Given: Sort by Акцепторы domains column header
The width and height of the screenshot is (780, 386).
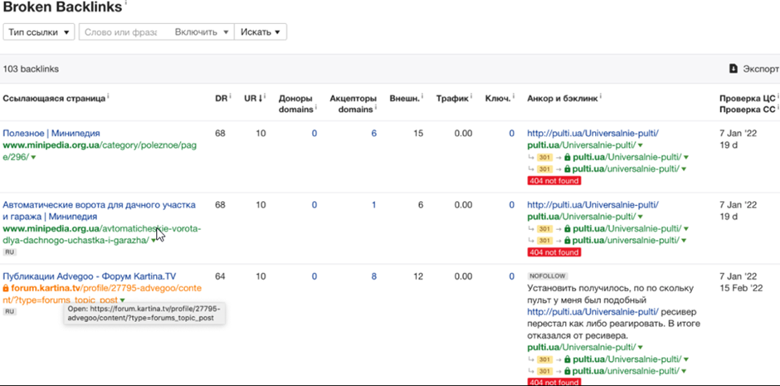Looking at the screenshot, I should tap(352, 103).
